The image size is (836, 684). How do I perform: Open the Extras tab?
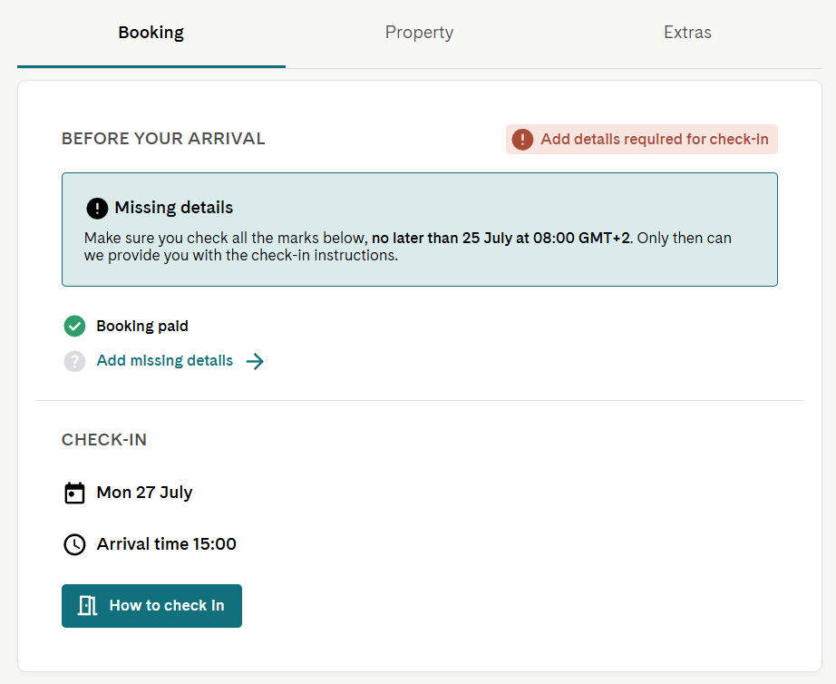tap(687, 33)
